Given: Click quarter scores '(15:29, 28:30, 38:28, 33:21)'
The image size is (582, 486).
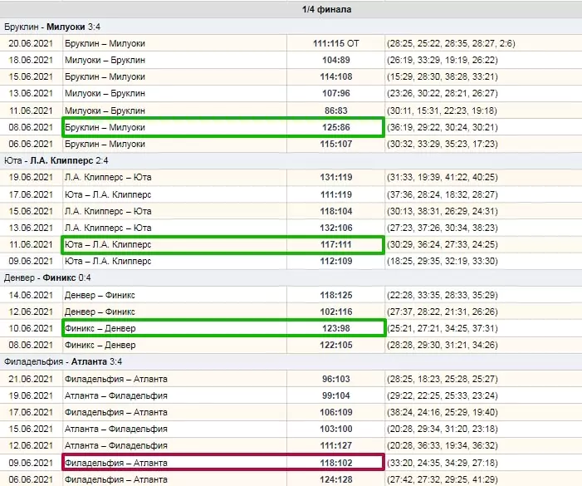Looking at the screenshot, I should 442,77.
